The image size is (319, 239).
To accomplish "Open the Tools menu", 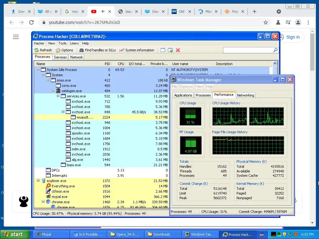I will tap(62, 43).
